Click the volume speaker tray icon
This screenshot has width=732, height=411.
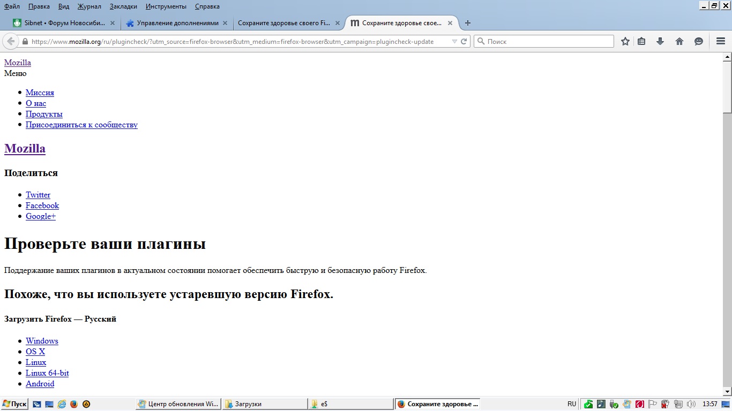pos(691,404)
